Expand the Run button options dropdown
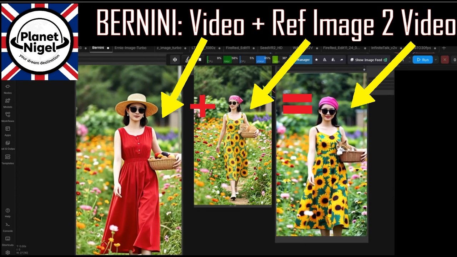457x257 pixels. 436,60
